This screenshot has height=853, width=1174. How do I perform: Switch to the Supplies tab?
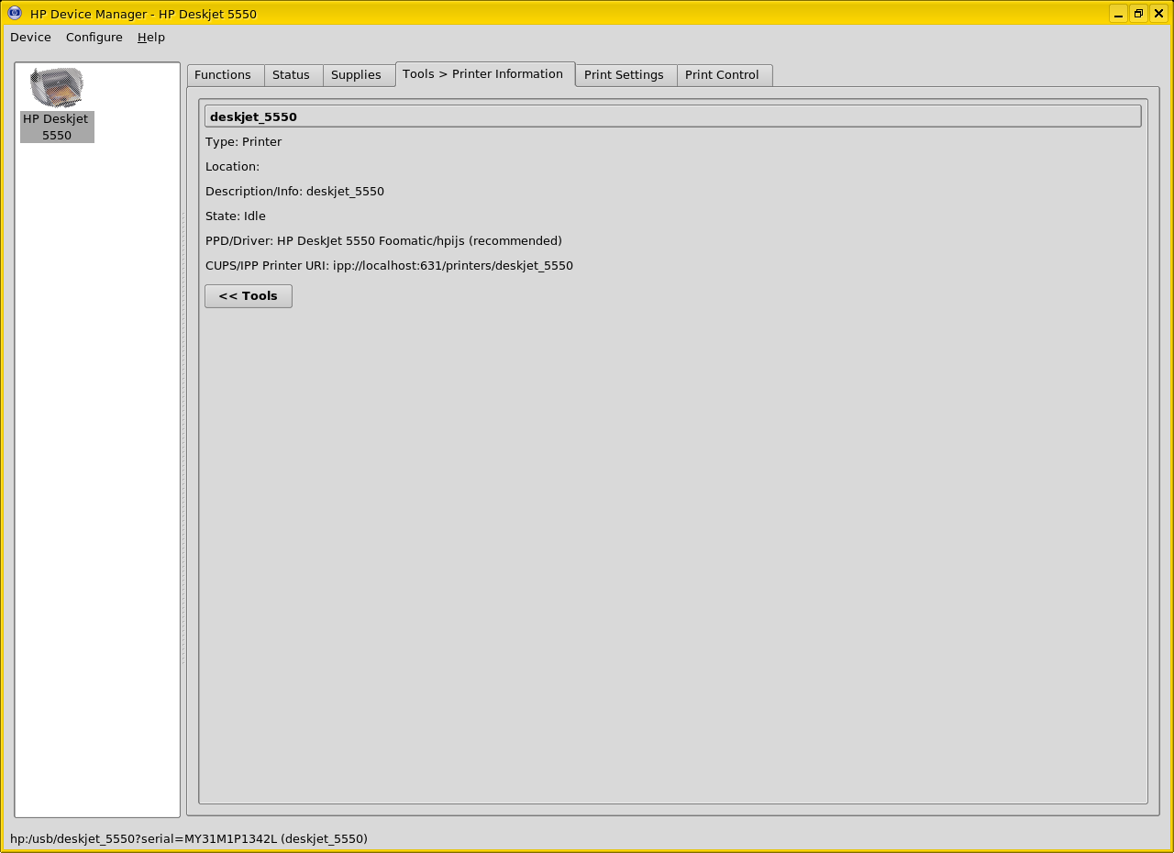359,75
